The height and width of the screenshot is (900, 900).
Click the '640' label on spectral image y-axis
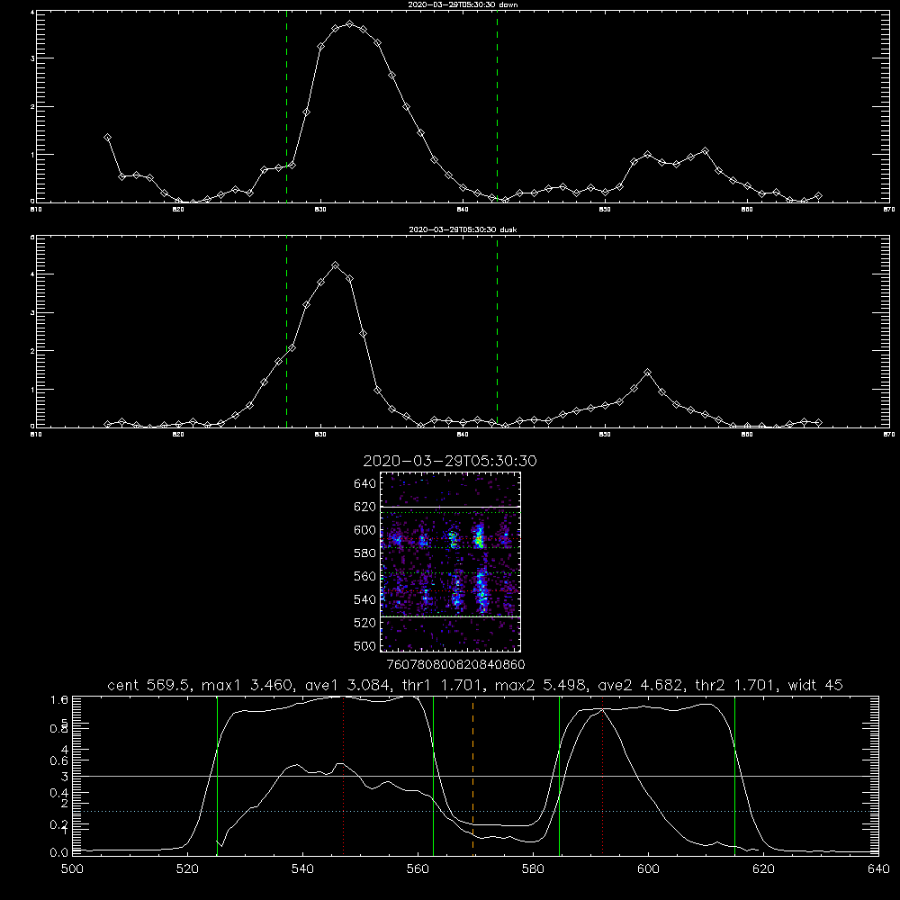[x=364, y=484]
